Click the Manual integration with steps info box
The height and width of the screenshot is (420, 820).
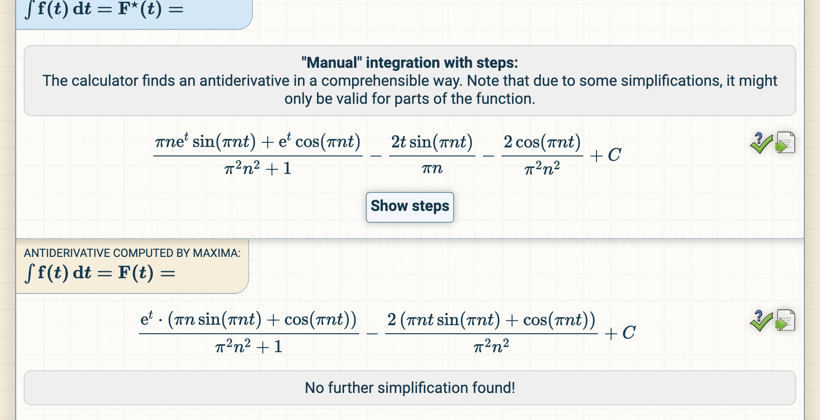pos(410,80)
